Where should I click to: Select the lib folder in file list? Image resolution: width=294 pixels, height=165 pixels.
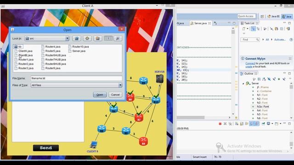18,47
